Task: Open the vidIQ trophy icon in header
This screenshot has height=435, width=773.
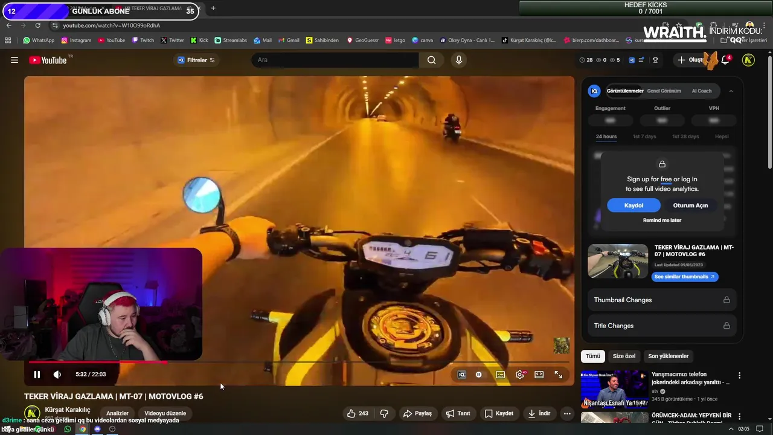Action: 655,60
